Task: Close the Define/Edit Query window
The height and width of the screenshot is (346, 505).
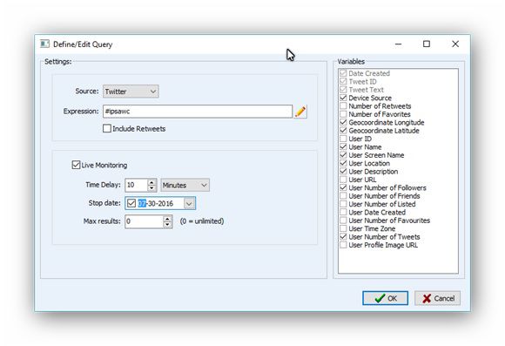Action: [455, 44]
